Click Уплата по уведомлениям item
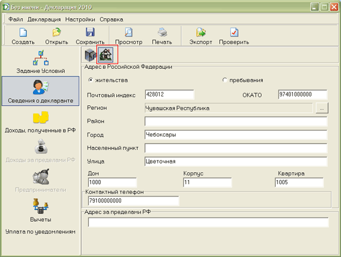This screenshot has height=257, width=341. point(41,232)
